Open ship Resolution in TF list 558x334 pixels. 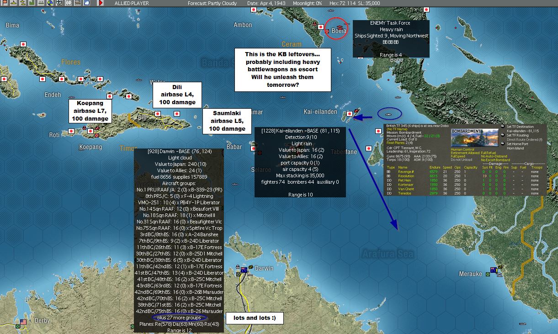(x=406, y=176)
